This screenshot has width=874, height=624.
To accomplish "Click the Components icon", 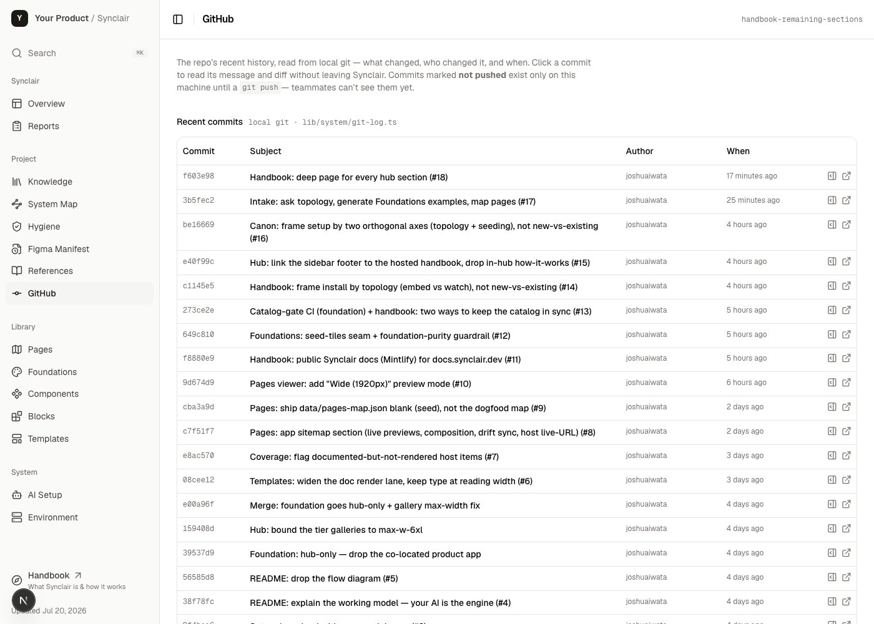I will click(17, 394).
